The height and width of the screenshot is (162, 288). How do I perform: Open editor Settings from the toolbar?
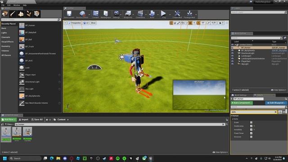click(116, 14)
